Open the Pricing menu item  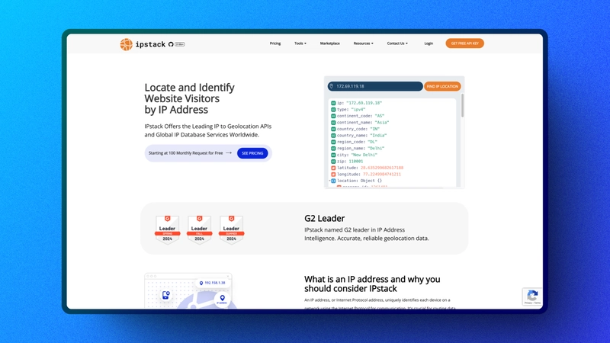[275, 43]
